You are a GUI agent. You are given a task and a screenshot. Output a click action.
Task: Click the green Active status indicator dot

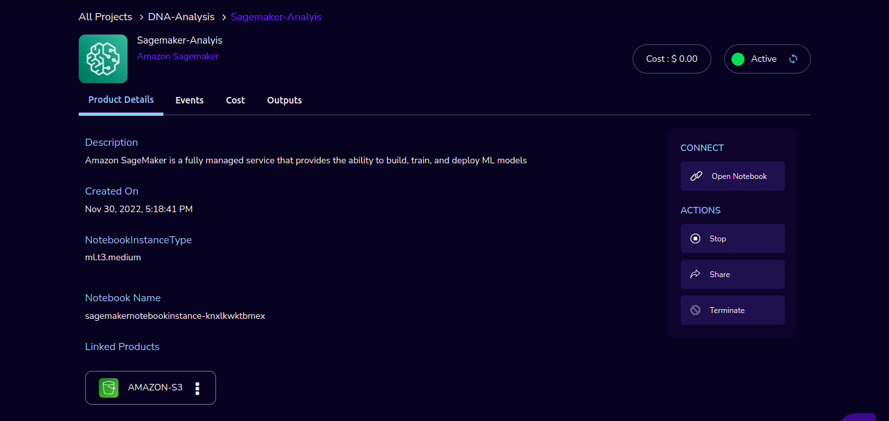coord(738,59)
